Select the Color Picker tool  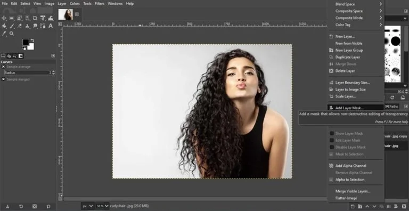4,34
